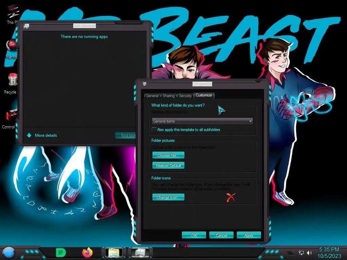Click the Change Icon button
The width and height of the screenshot is (347, 260).
[x=168, y=197]
